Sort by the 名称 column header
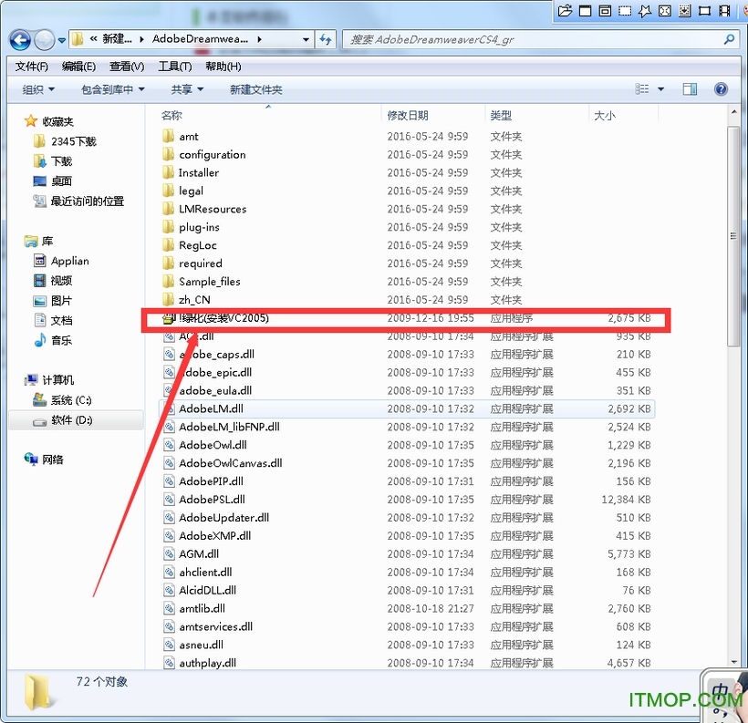 [171, 116]
